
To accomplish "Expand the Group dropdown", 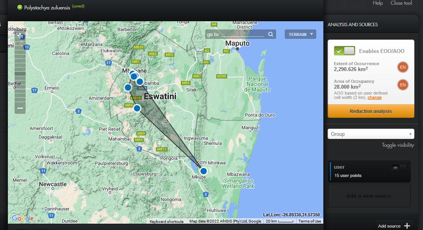I will click(371, 134).
